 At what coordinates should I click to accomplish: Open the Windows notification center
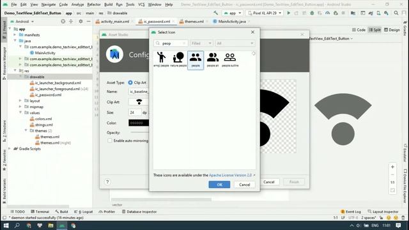[398, 226]
